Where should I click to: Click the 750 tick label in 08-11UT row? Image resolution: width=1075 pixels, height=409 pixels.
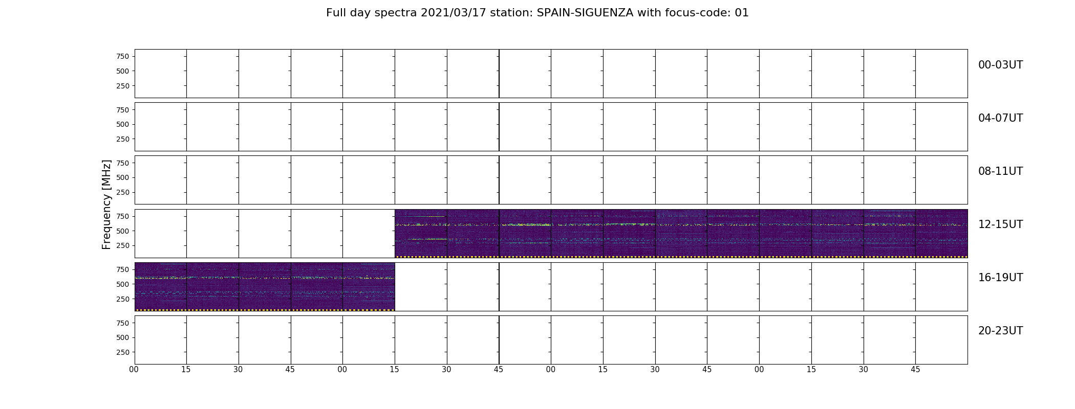[123, 163]
